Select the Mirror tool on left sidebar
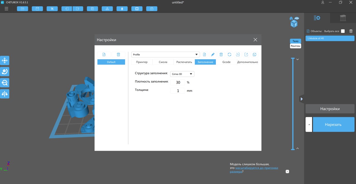356x184 pixels. [x=5, y=94]
